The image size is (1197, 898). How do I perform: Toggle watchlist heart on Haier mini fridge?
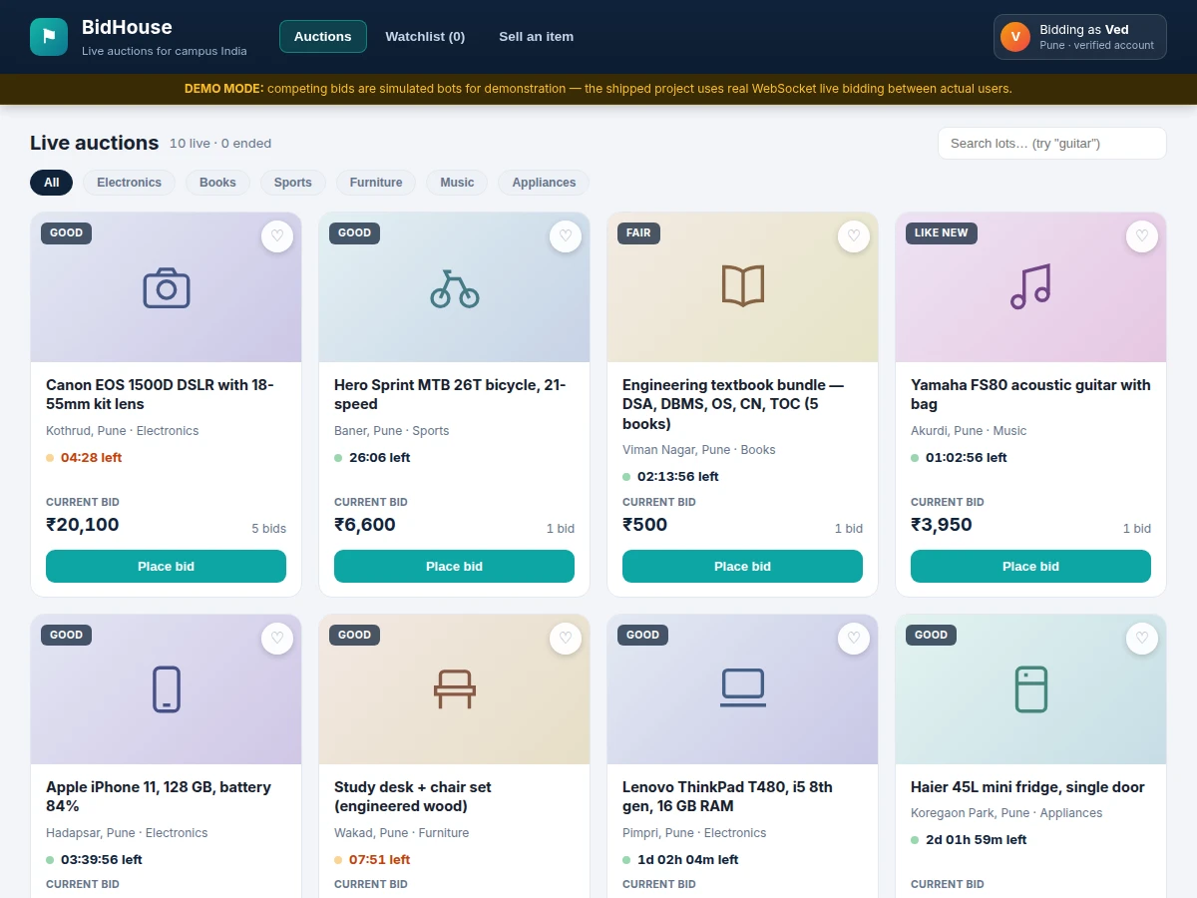1142,639
